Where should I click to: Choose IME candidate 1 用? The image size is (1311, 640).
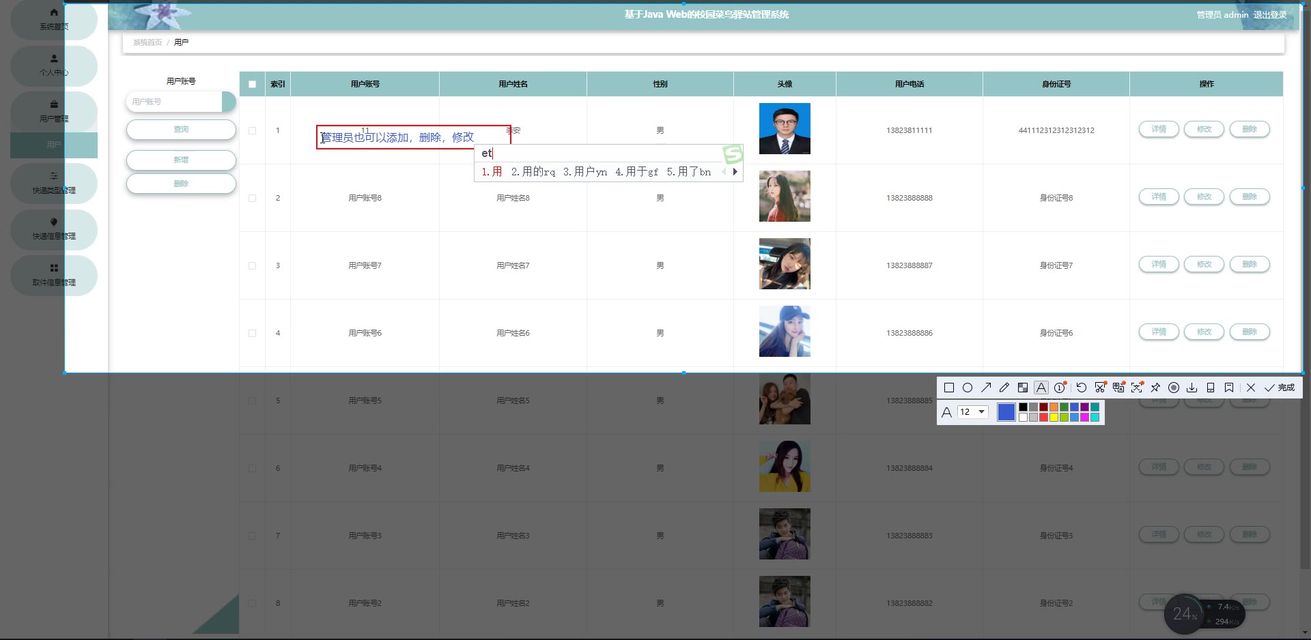pyautogui.click(x=492, y=172)
